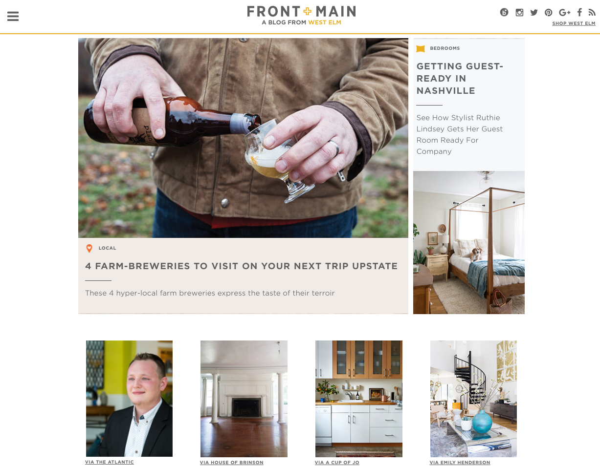The image size is (600, 468).
Task: Follow the Via The Atlantic link
Action: click(110, 462)
